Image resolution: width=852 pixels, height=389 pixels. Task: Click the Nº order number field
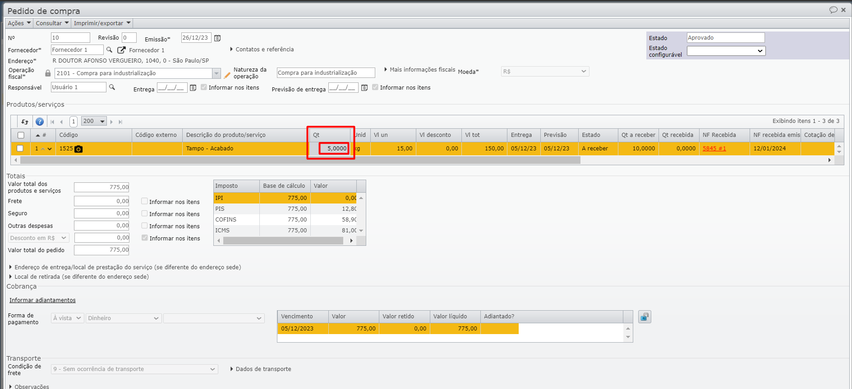point(70,38)
